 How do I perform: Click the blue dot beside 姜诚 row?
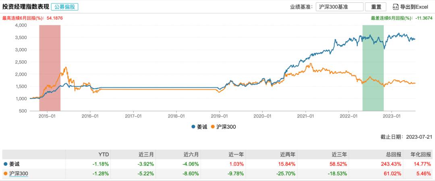5,164
